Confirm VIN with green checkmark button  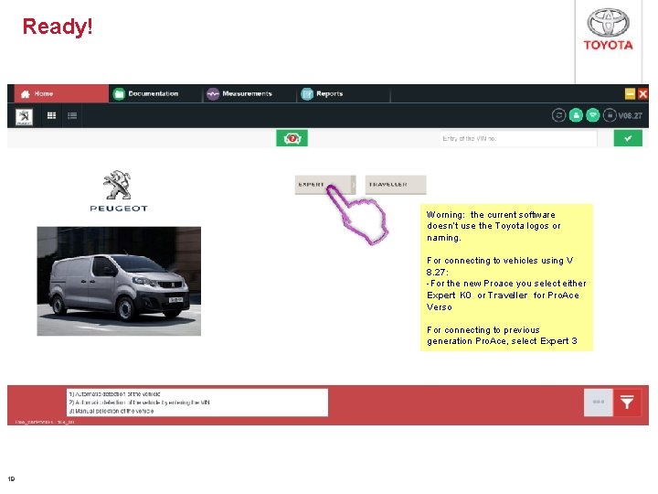pos(628,138)
